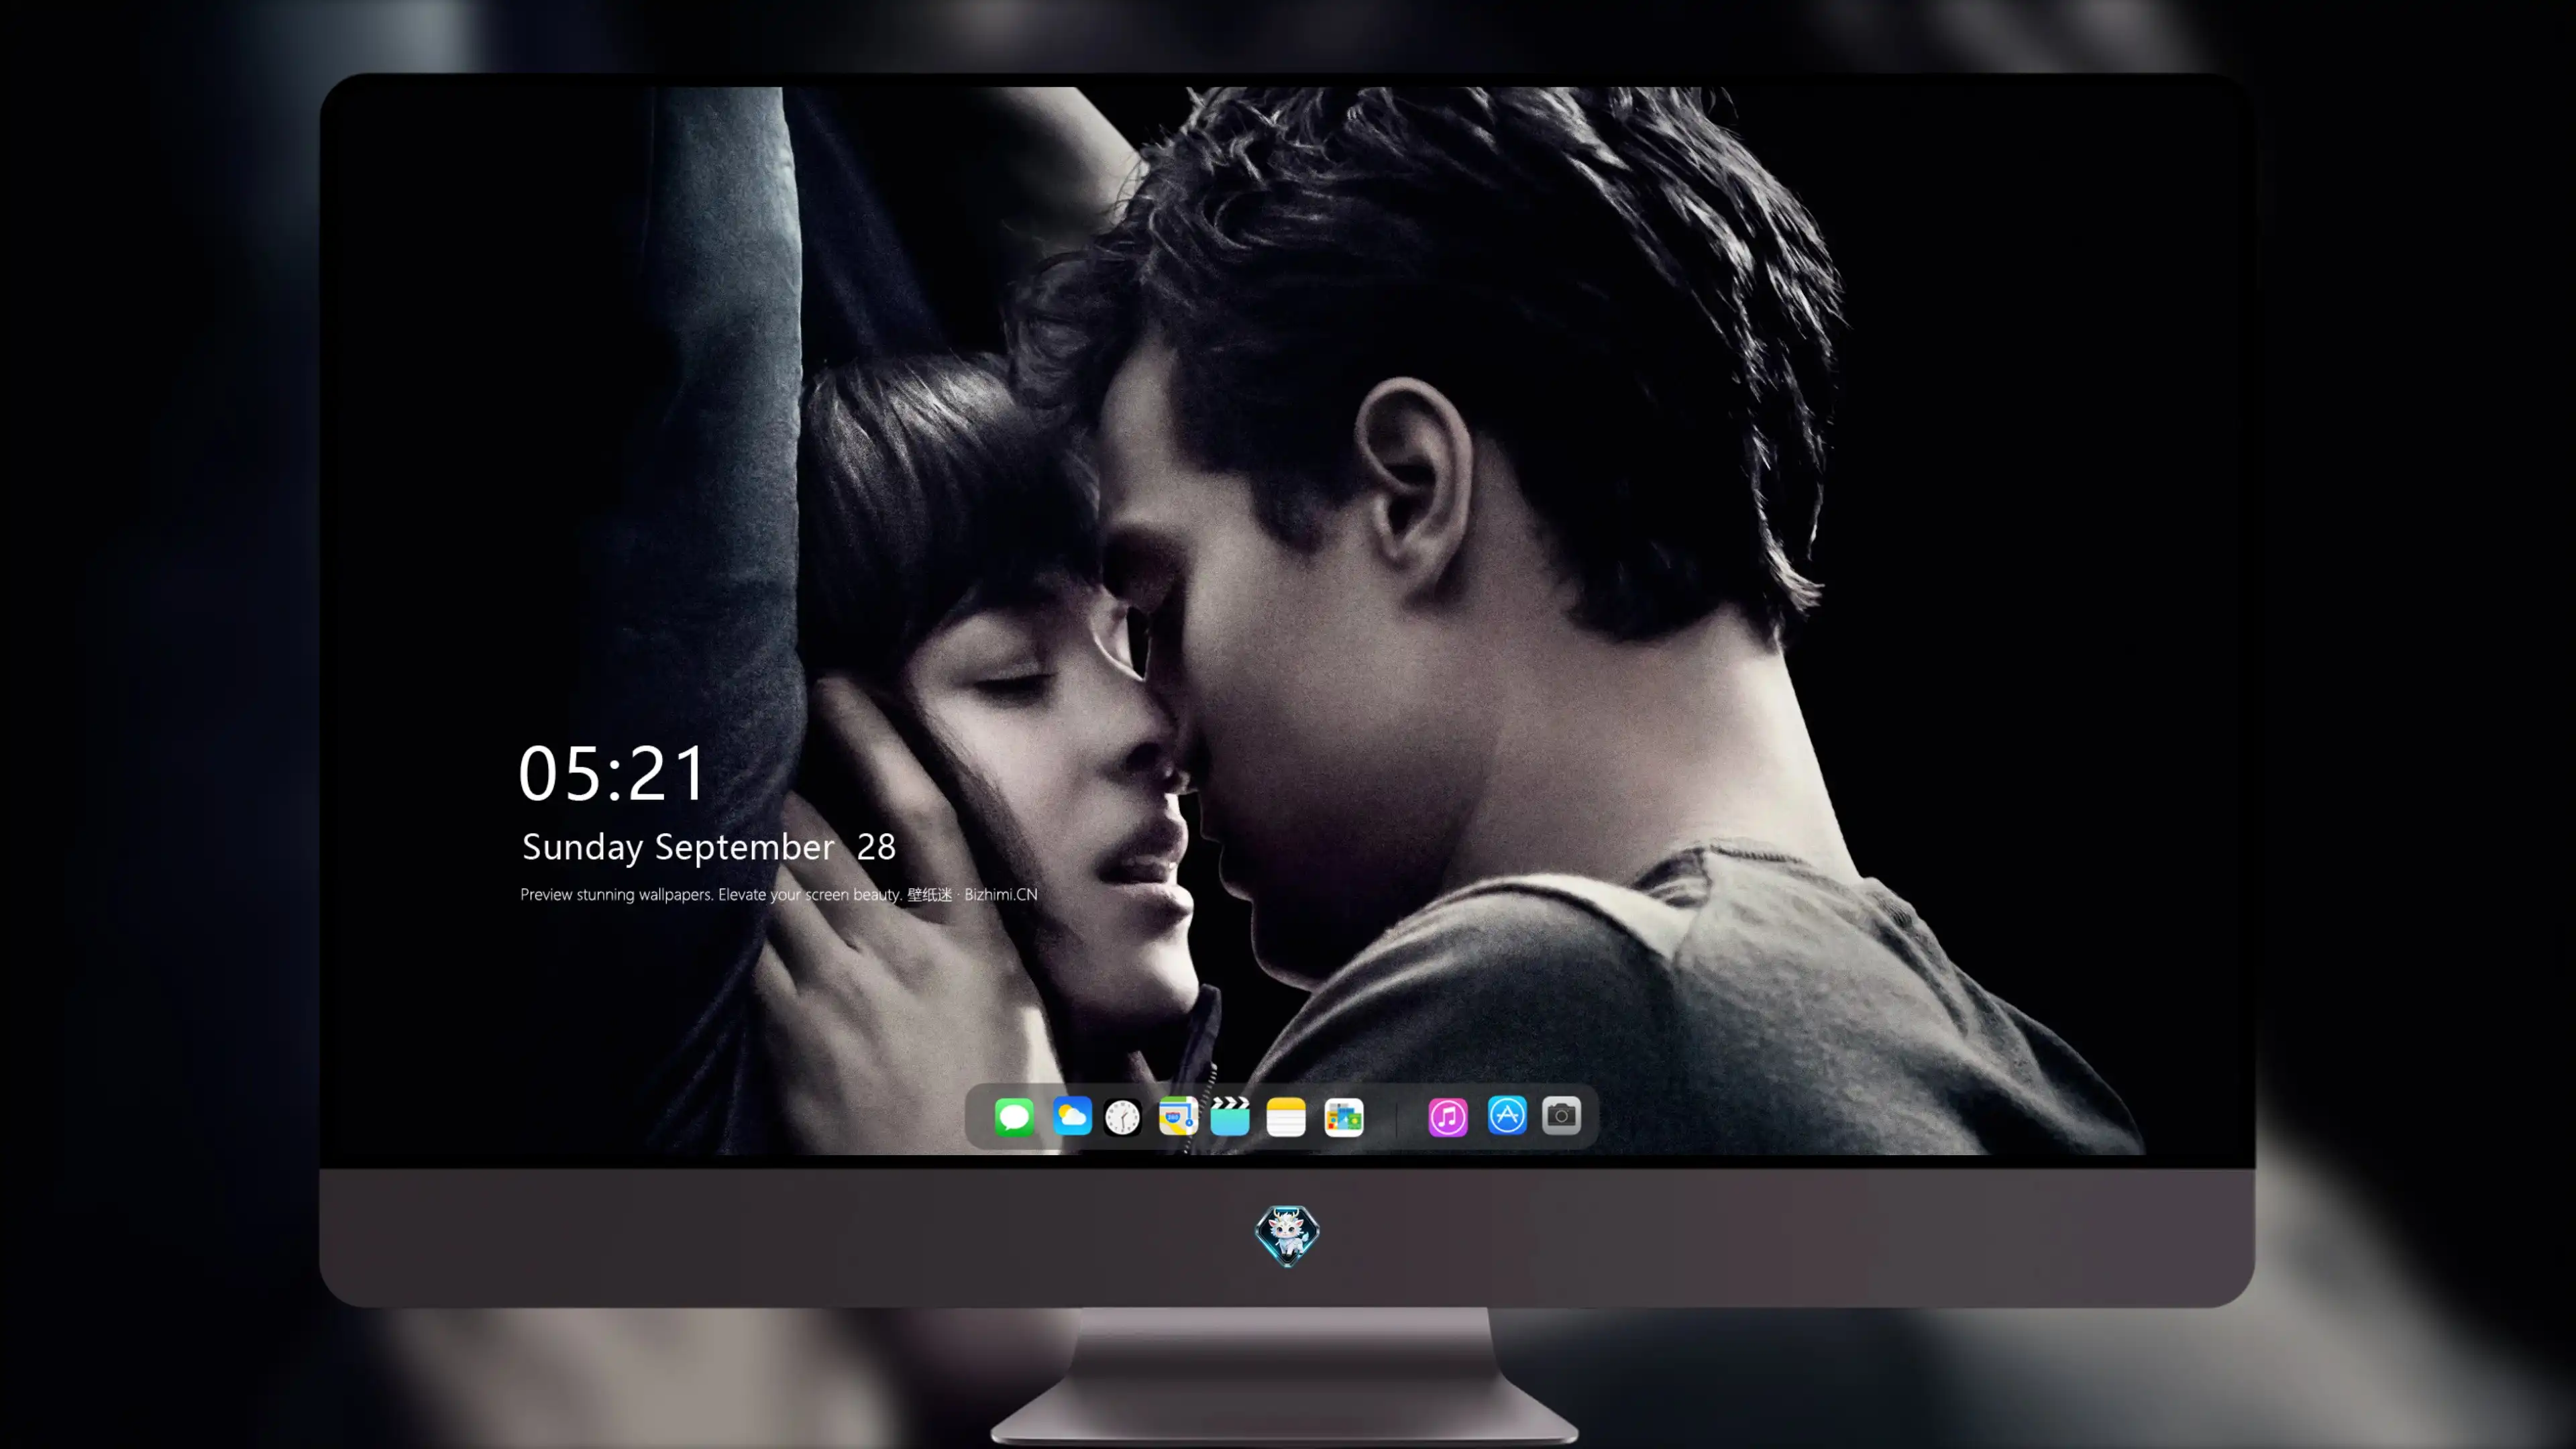The height and width of the screenshot is (1449, 2576).
Task: Open the Videos clapperboard app in the dock
Action: (1230, 1116)
